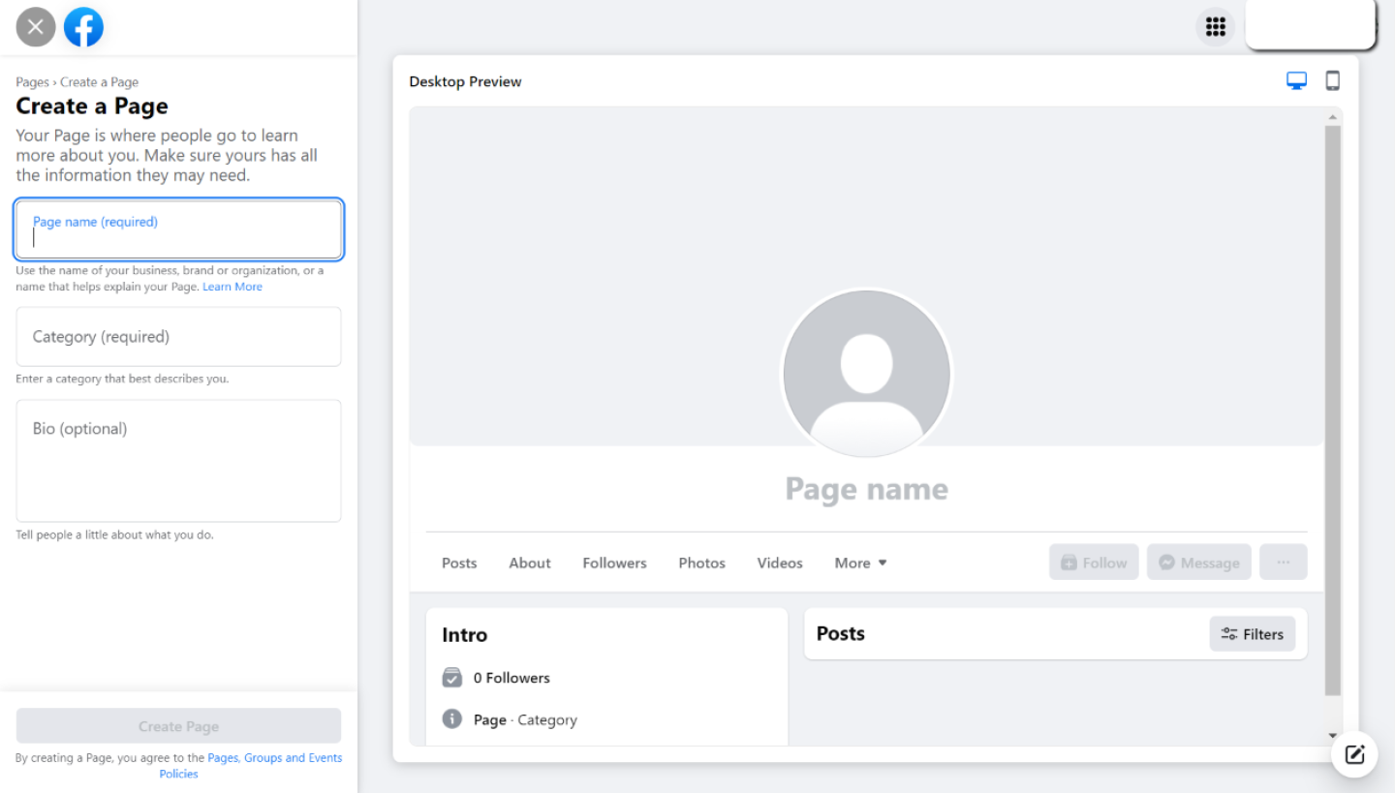
Task: Click the Category required field
Action: [179, 337]
